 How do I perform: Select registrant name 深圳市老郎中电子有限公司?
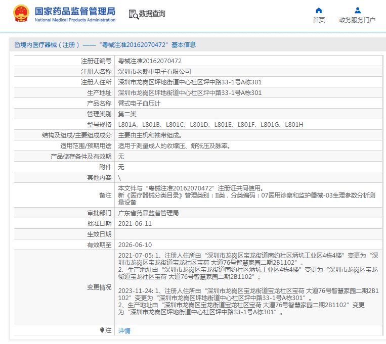coord(154,72)
